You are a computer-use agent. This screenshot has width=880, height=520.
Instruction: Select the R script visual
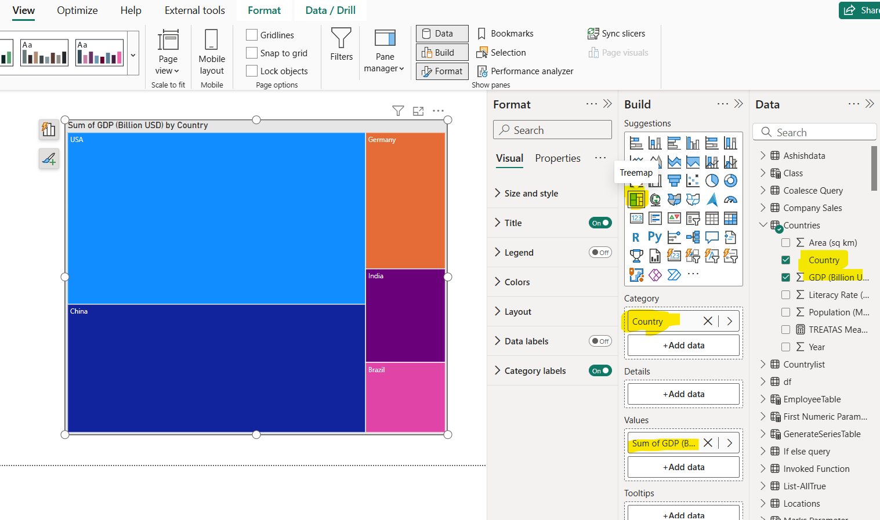[636, 237]
